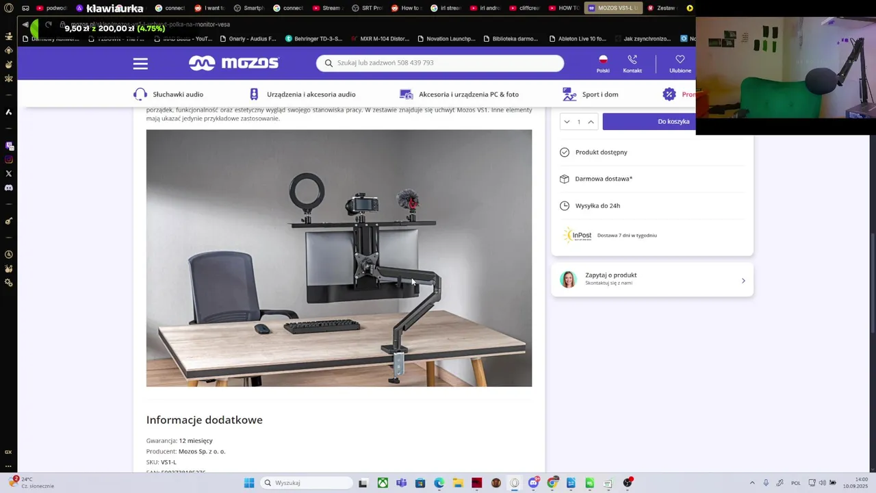Open the Gnarly - Audius bookmark

tap(248, 39)
